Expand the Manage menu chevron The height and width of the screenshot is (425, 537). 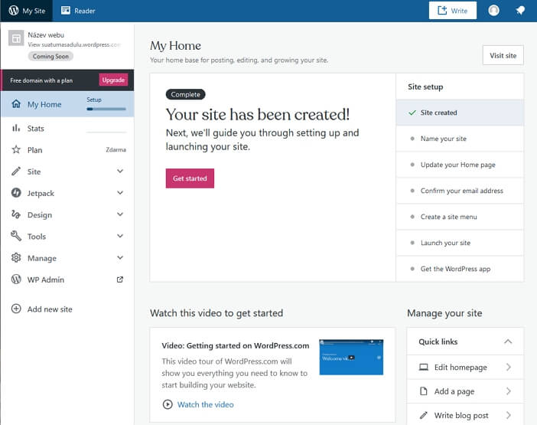click(120, 257)
